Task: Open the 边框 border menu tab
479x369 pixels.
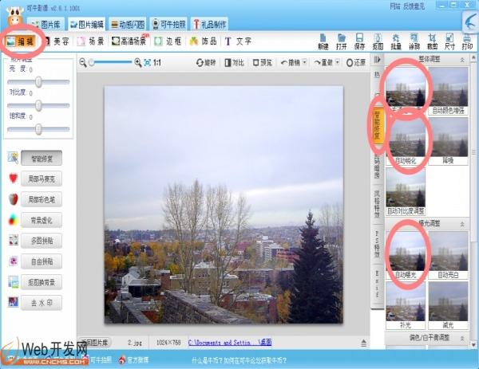Action: 168,41
